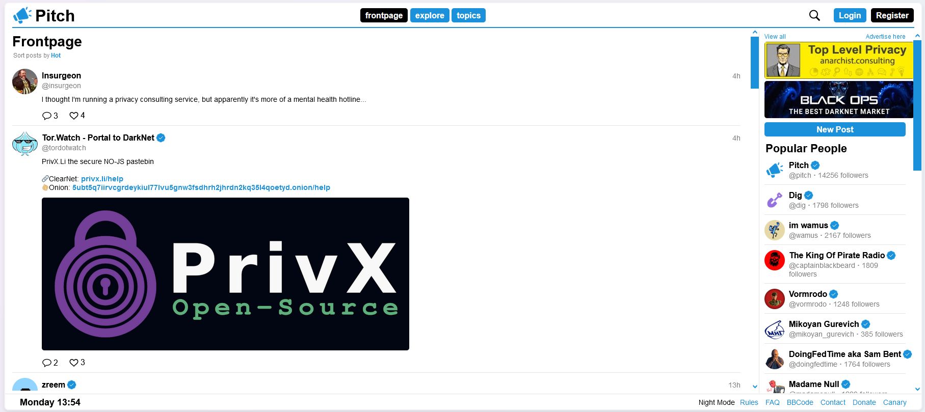Click The King Of Pirate Radio avatar
The image size is (925, 412).
(775, 260)
